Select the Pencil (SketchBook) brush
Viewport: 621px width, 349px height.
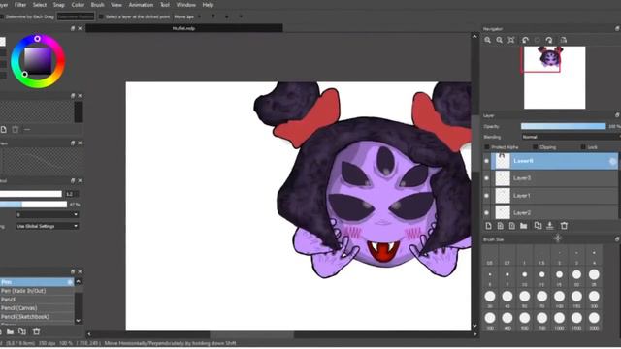37,317
